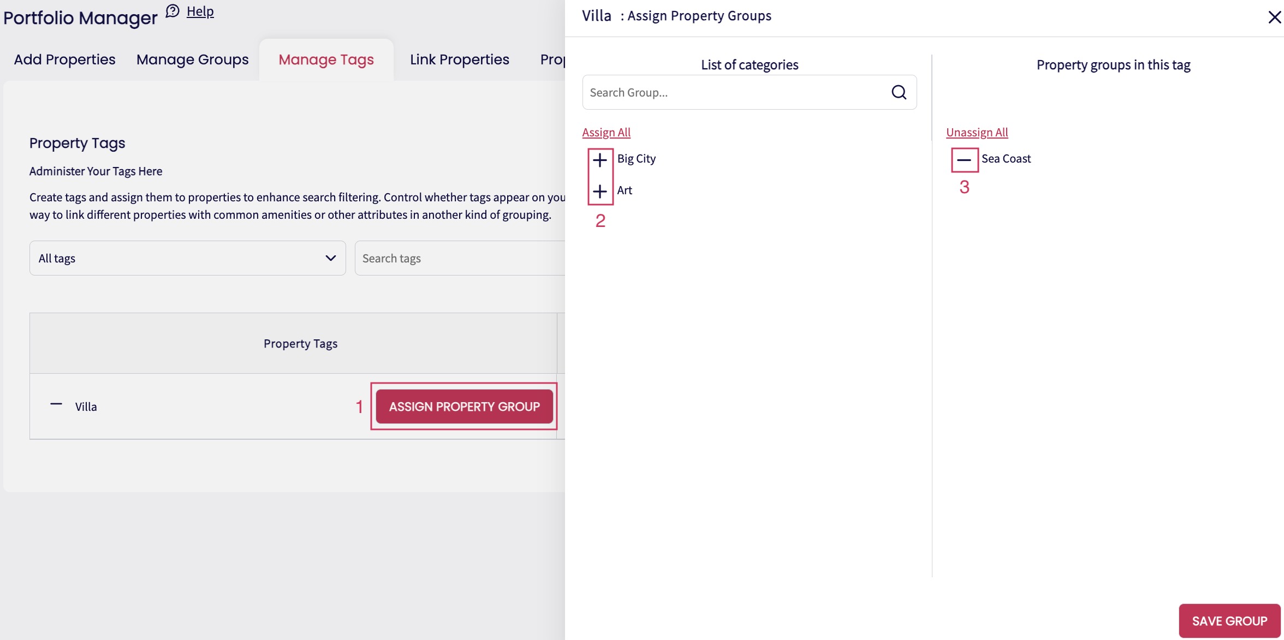This screenshot has height=640, width=1284.
Task: Click the Assign All link
Action: [606, 132]
